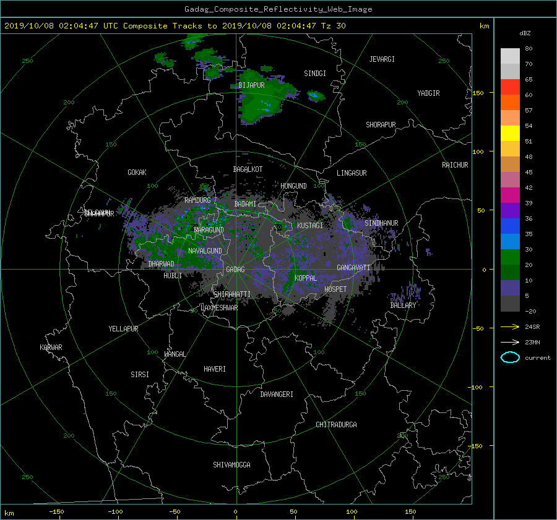Click the 100 tick on bottom axis
Screen dimensions: 557x520
(352, 512)
